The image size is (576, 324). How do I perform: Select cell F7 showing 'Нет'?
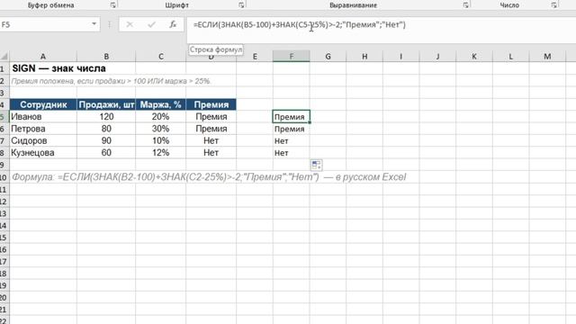292,140
